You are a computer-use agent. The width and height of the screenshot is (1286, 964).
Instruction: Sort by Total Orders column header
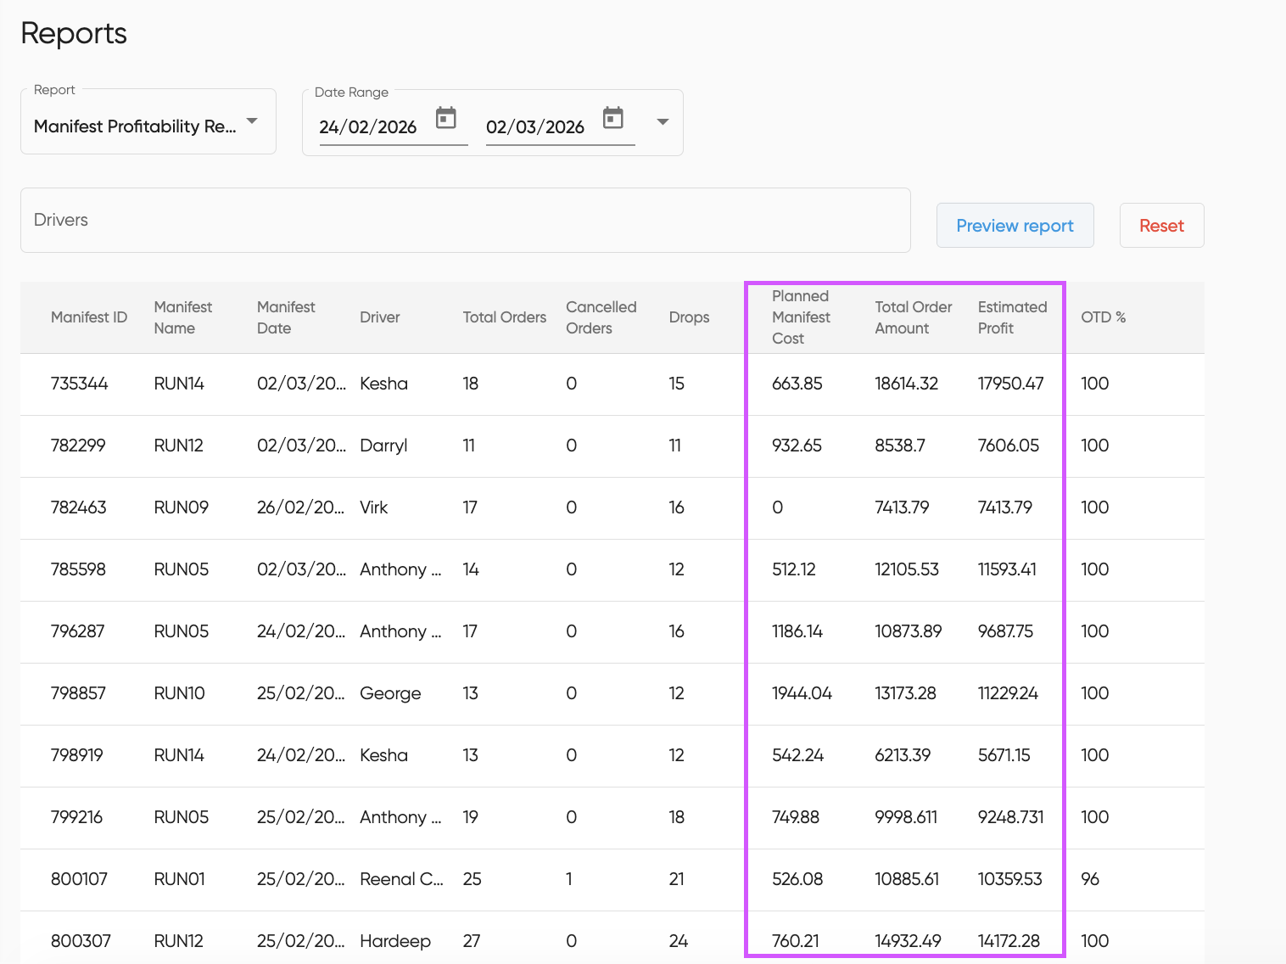click(x=504, y=317)
